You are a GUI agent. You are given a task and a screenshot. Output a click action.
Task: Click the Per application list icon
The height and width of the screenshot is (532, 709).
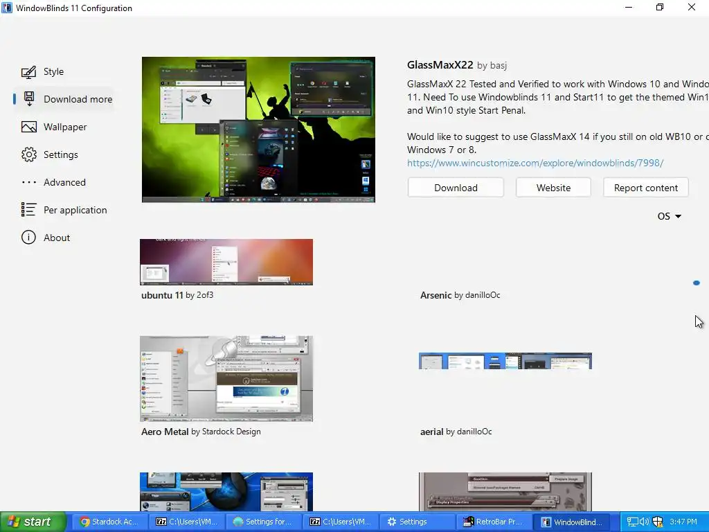click(29, 209)
